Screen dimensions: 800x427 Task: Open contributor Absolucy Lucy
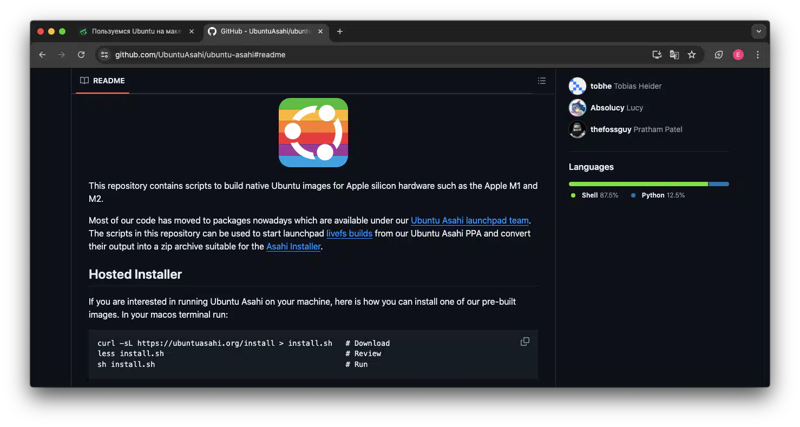point(617,108)
